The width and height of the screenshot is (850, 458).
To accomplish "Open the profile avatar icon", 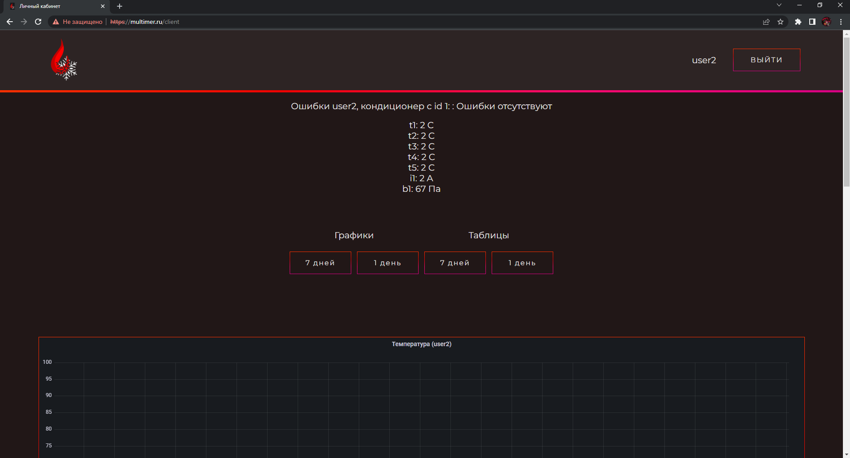I will pos(827,22).
